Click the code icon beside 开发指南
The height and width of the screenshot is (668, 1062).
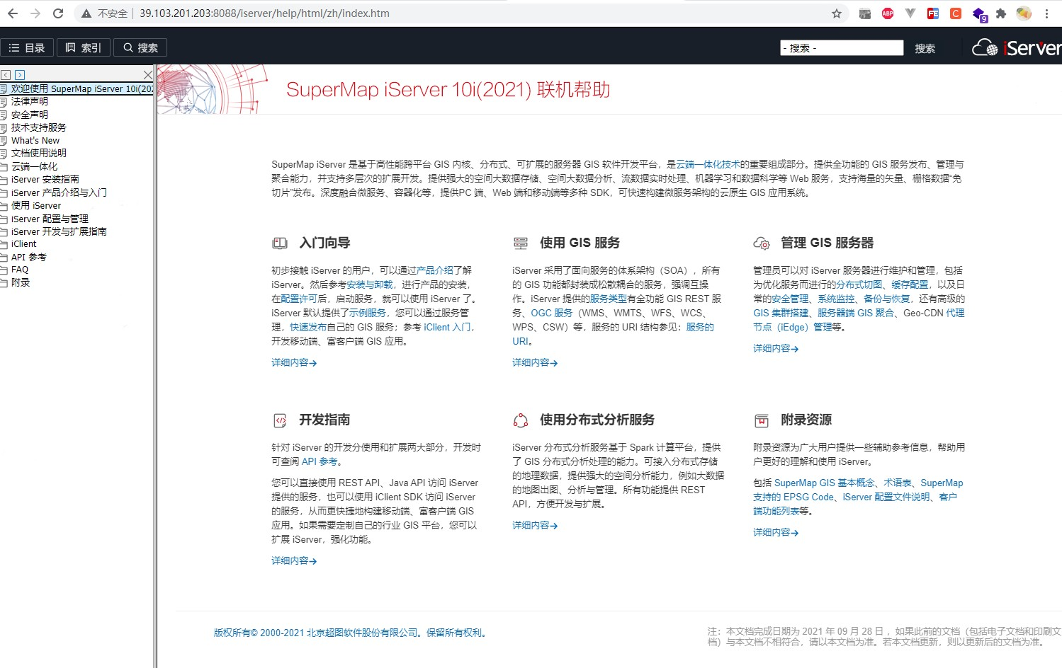point(280,420)
